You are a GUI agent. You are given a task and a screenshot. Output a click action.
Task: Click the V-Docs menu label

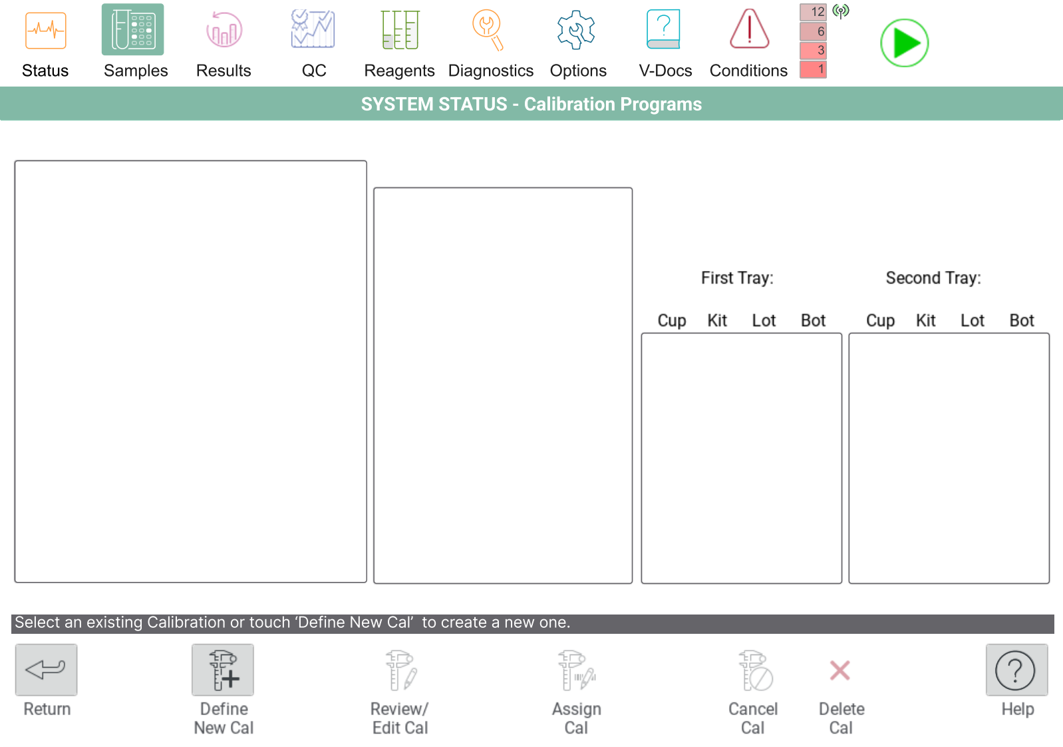click(x=665, y=71)
